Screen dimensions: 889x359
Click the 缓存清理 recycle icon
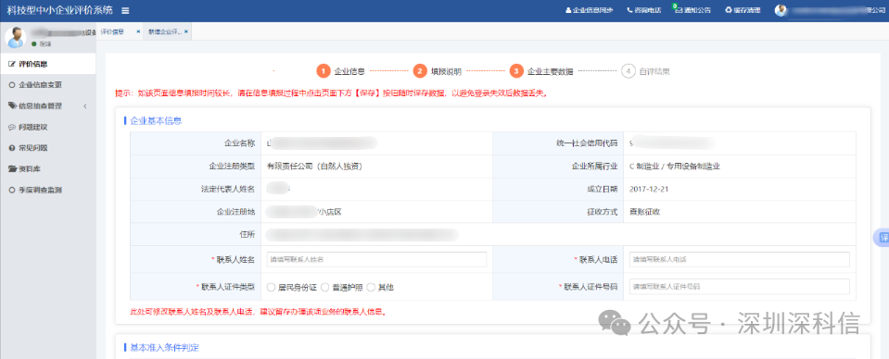[x=729, y=10]
